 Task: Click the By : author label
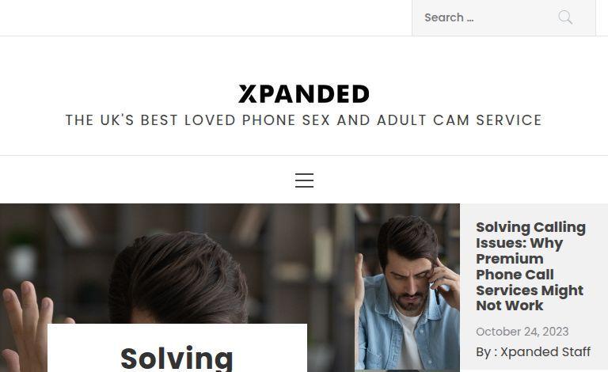coord(487,352)
